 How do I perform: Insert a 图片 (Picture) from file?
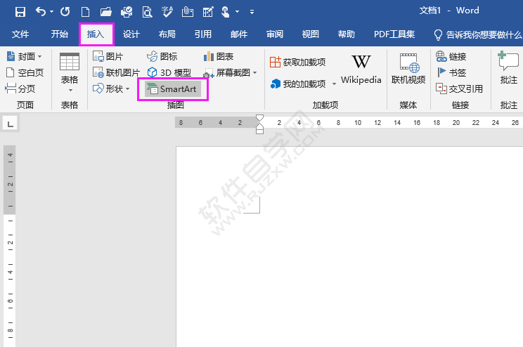pos(108,56)
